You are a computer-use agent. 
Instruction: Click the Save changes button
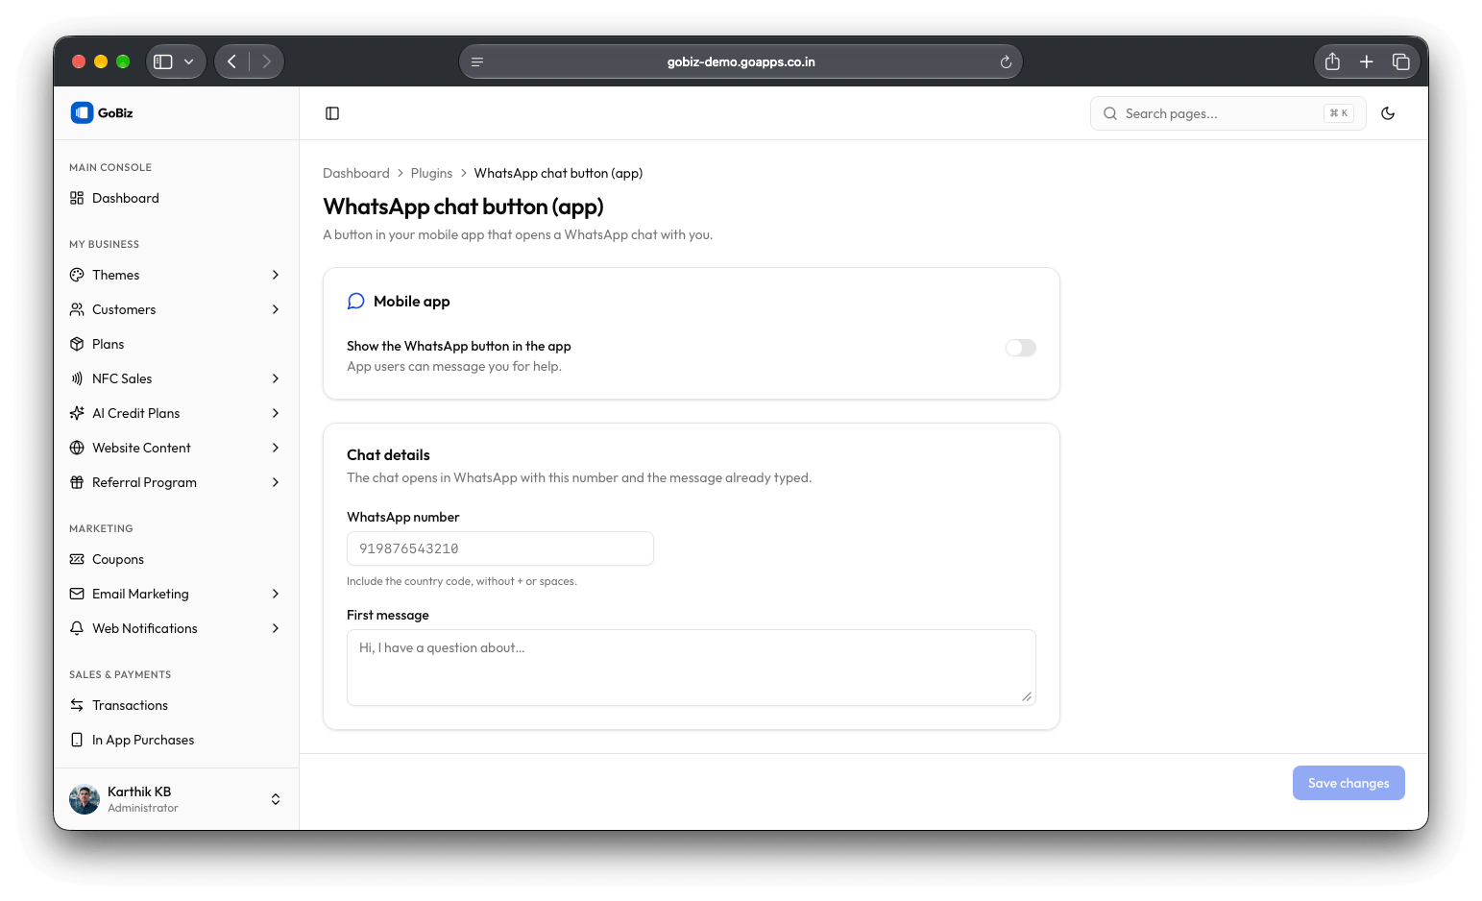1348,783
